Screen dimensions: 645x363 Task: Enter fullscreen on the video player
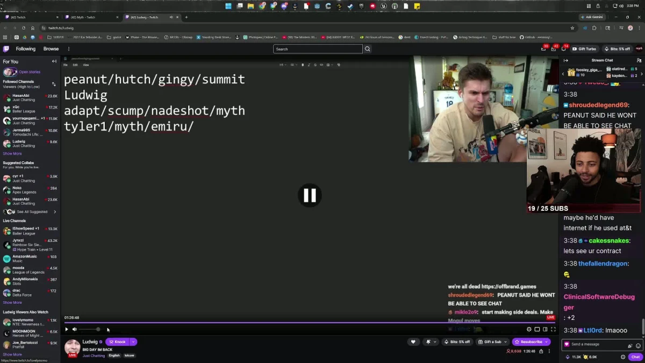553,329
